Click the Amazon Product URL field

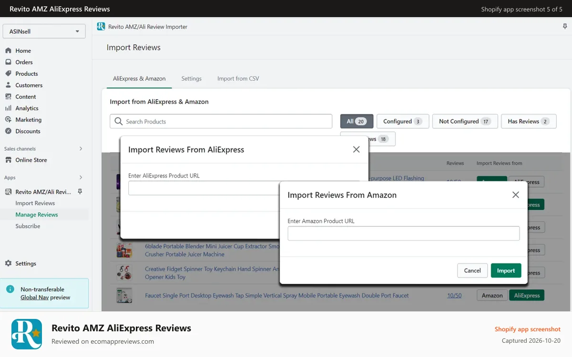click(404, 233)
